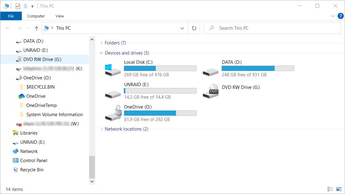
Task: Open Customize Quick Access Toolbar dropdown
Action: pos(32,6)
